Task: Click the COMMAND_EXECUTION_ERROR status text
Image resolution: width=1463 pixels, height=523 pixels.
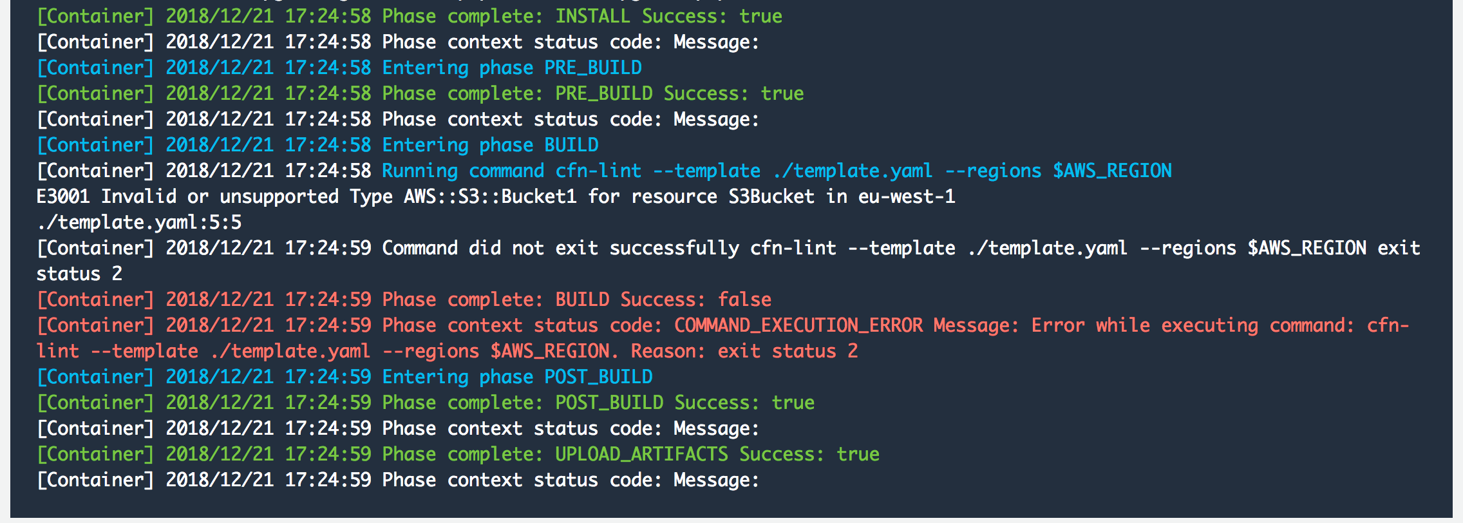Action: click(x=798, y=325)
